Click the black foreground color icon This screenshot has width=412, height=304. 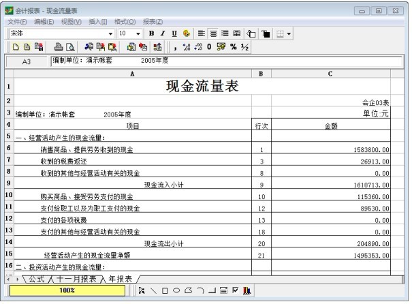tap(266, 33)
